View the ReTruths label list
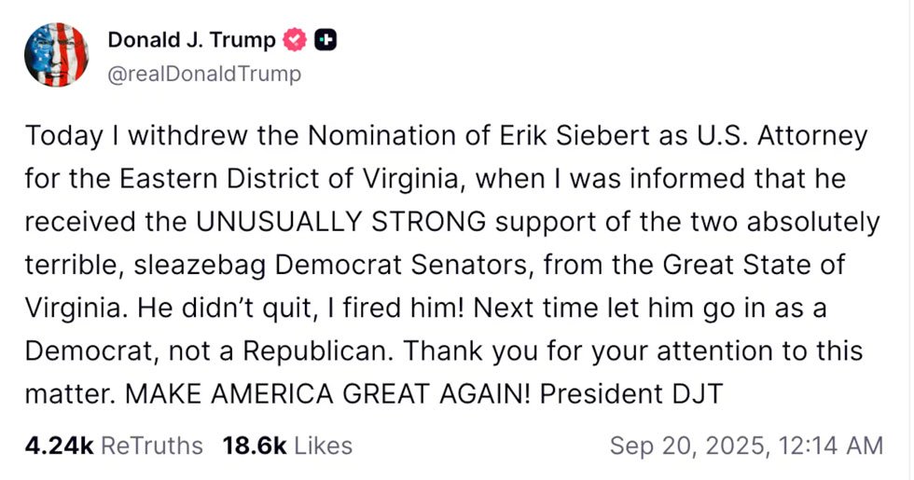This screenshot has height=480, width=914. (151, 446)
